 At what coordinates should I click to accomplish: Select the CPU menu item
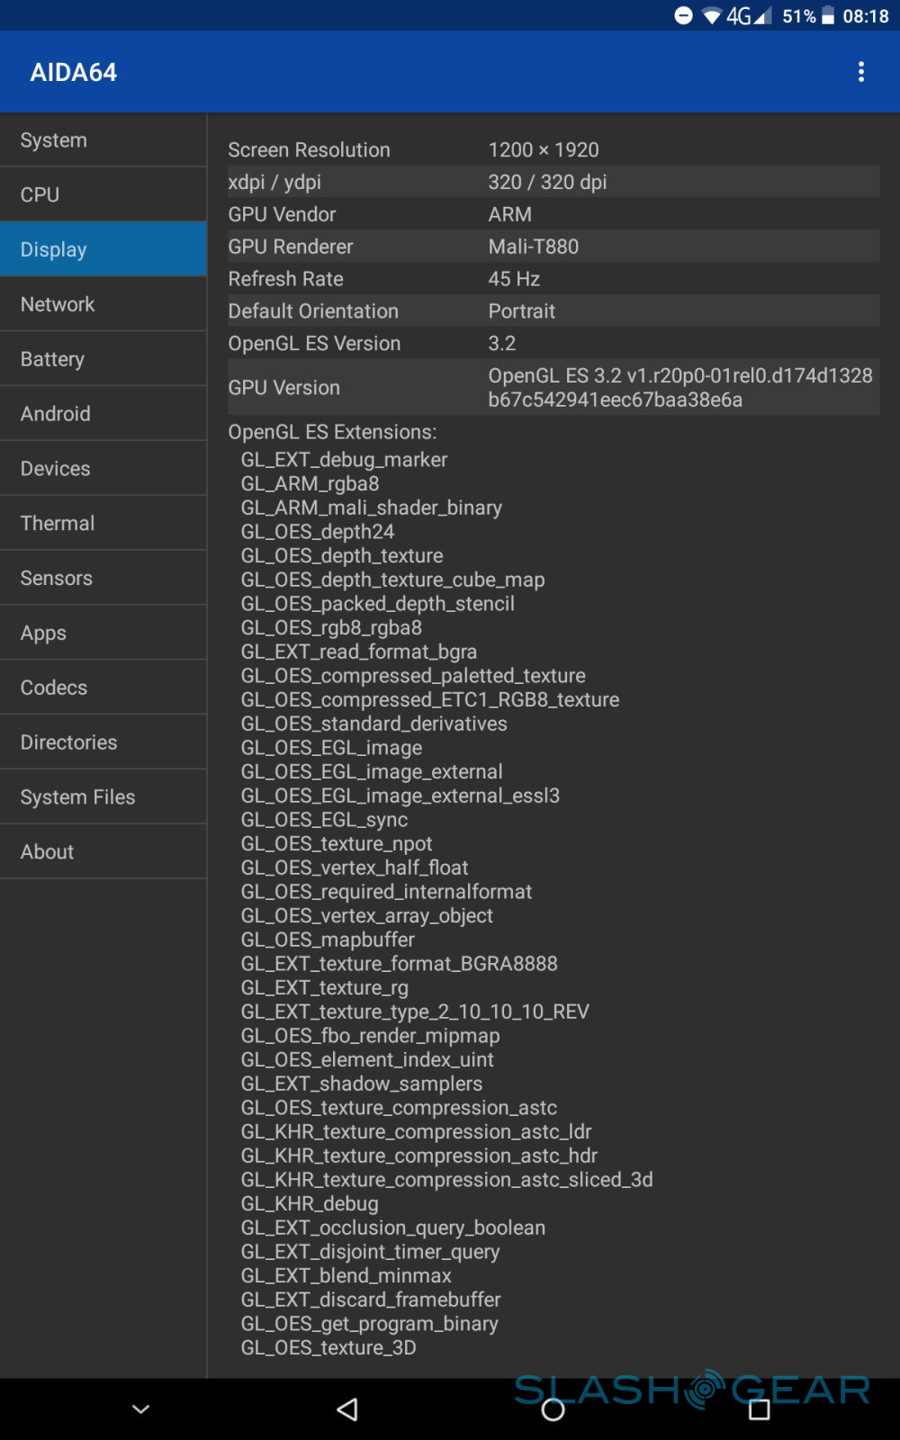pos(103,195)
